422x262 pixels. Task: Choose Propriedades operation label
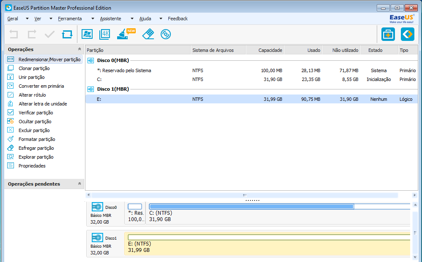(32, 166)
